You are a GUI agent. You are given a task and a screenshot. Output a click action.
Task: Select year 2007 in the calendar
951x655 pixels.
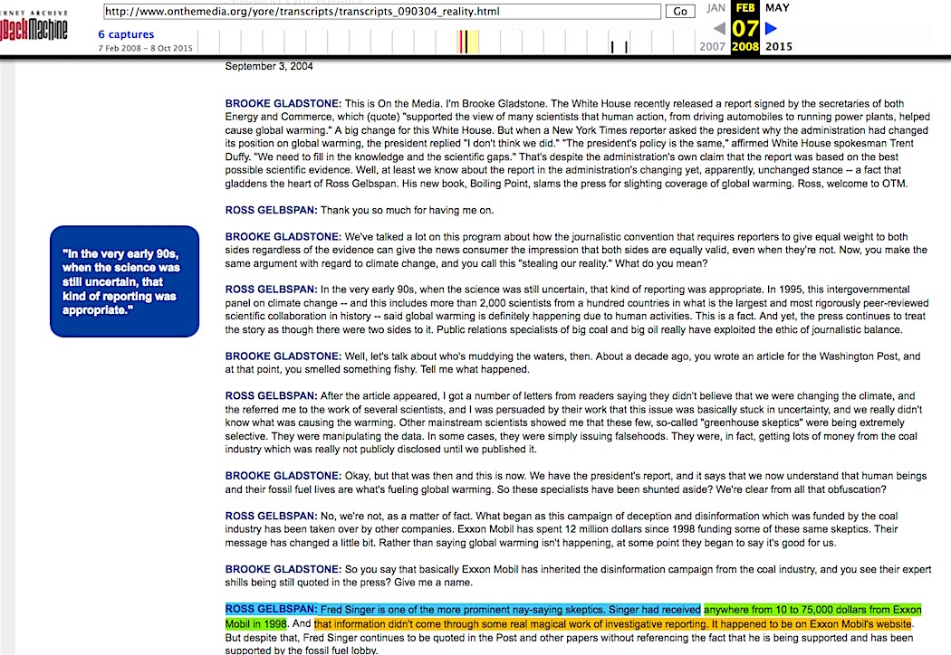pyautogui.click(x=712, y=47)
